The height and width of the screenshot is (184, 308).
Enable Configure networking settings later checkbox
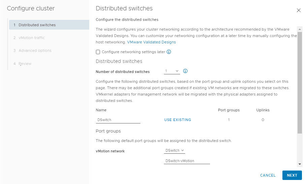tap(98, 52)
